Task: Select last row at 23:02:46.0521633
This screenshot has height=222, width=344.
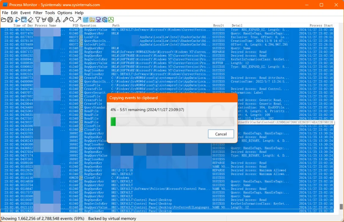Action: (x=167, y=211)
